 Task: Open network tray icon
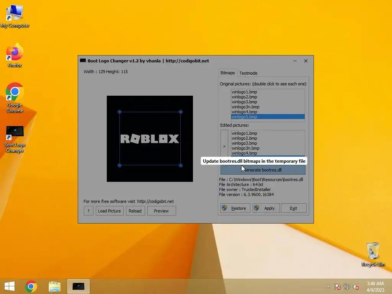click(x=347, y=287)
